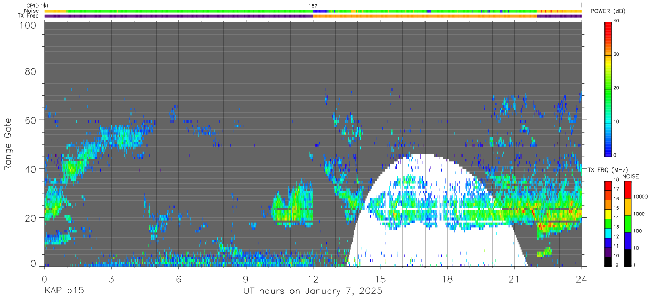Click the '17' label on the TX FRQ scale

pyautogui.click(x=616, y=189)
